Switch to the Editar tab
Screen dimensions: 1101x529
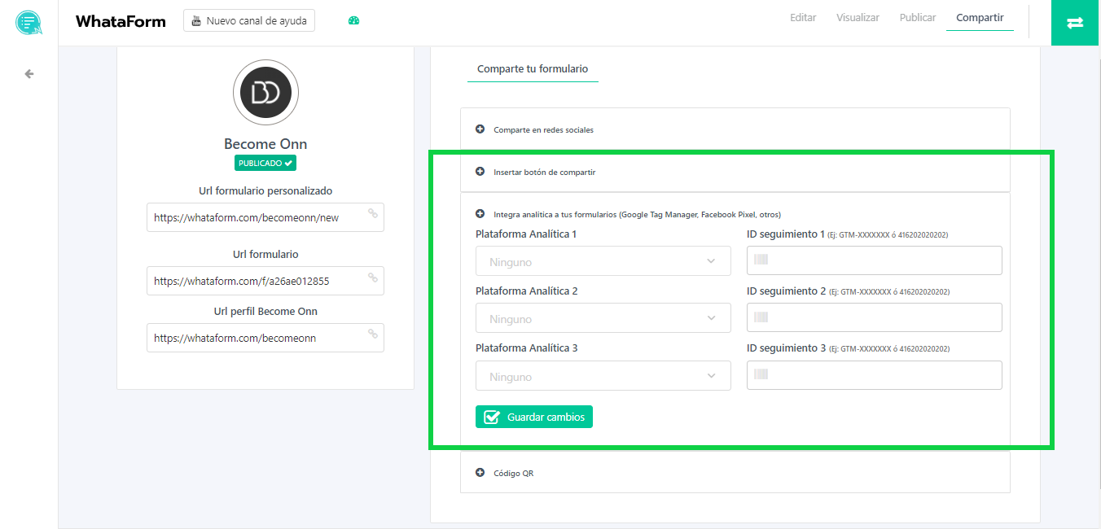pos(802,18)
